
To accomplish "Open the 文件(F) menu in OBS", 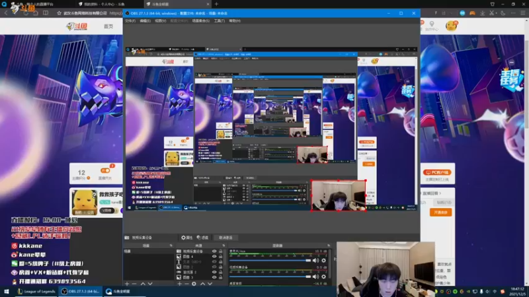I will [x=130, y=21].
